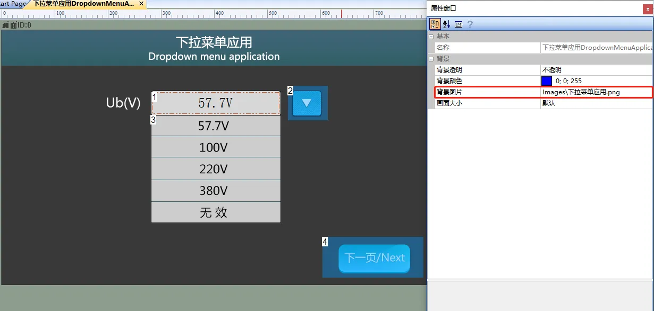Select the 无效 option in the list
The image size is (654, 311).
pos(216,212)
